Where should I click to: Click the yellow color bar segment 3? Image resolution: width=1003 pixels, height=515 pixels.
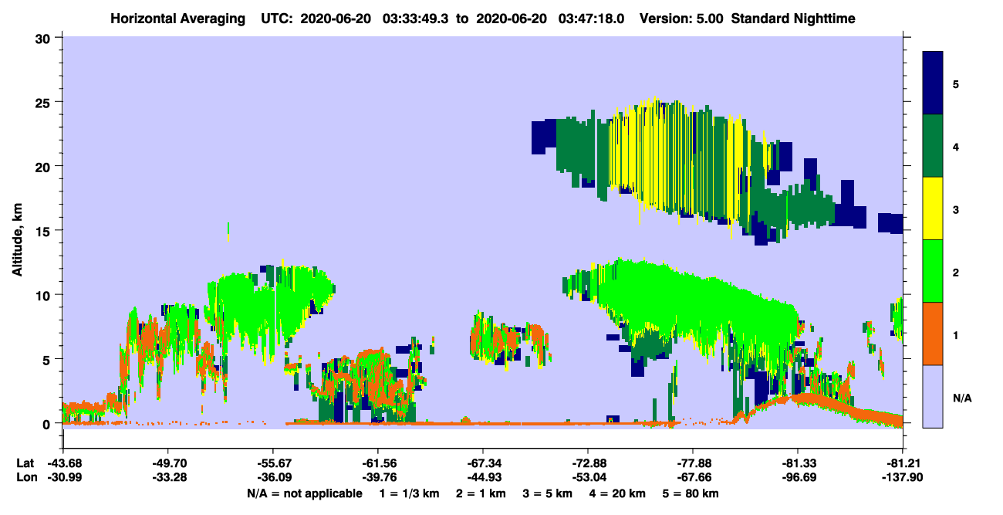(x=933, y=208)
